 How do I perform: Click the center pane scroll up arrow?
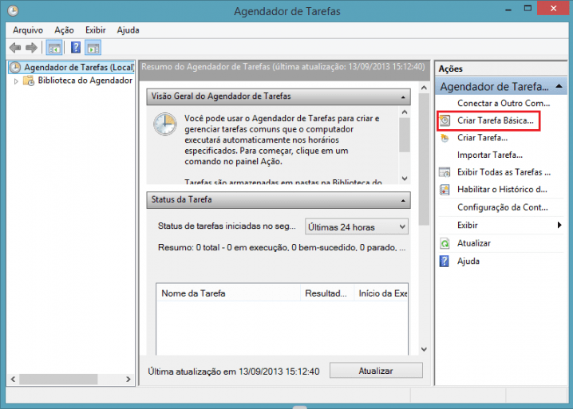tap(424, 88)
